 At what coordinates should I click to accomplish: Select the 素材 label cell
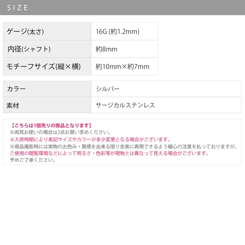tap(13, 105)
